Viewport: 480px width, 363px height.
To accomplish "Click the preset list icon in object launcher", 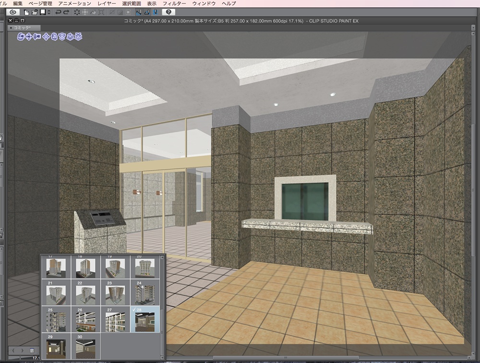I will (32, 350).
